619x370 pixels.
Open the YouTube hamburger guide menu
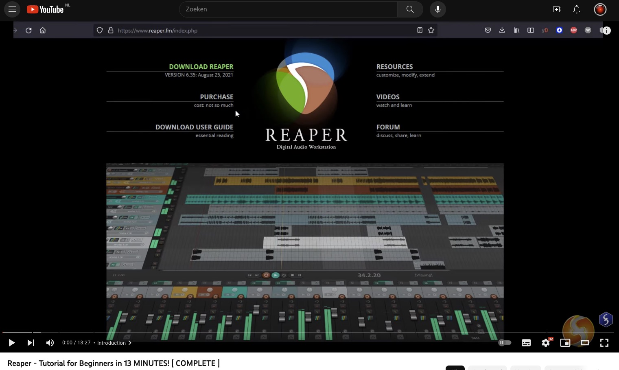12,9
